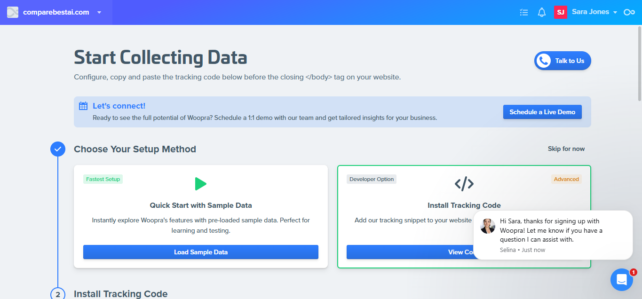Image resolution: width=642 pixels, height=299 pixels.
Task: Select the Advanced tag
Action: (566, 179)
